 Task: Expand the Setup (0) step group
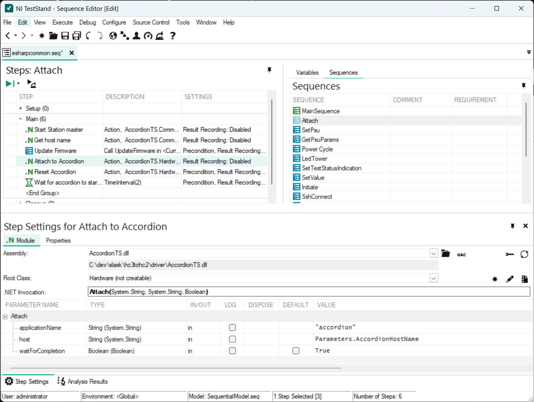click(20, 108)
